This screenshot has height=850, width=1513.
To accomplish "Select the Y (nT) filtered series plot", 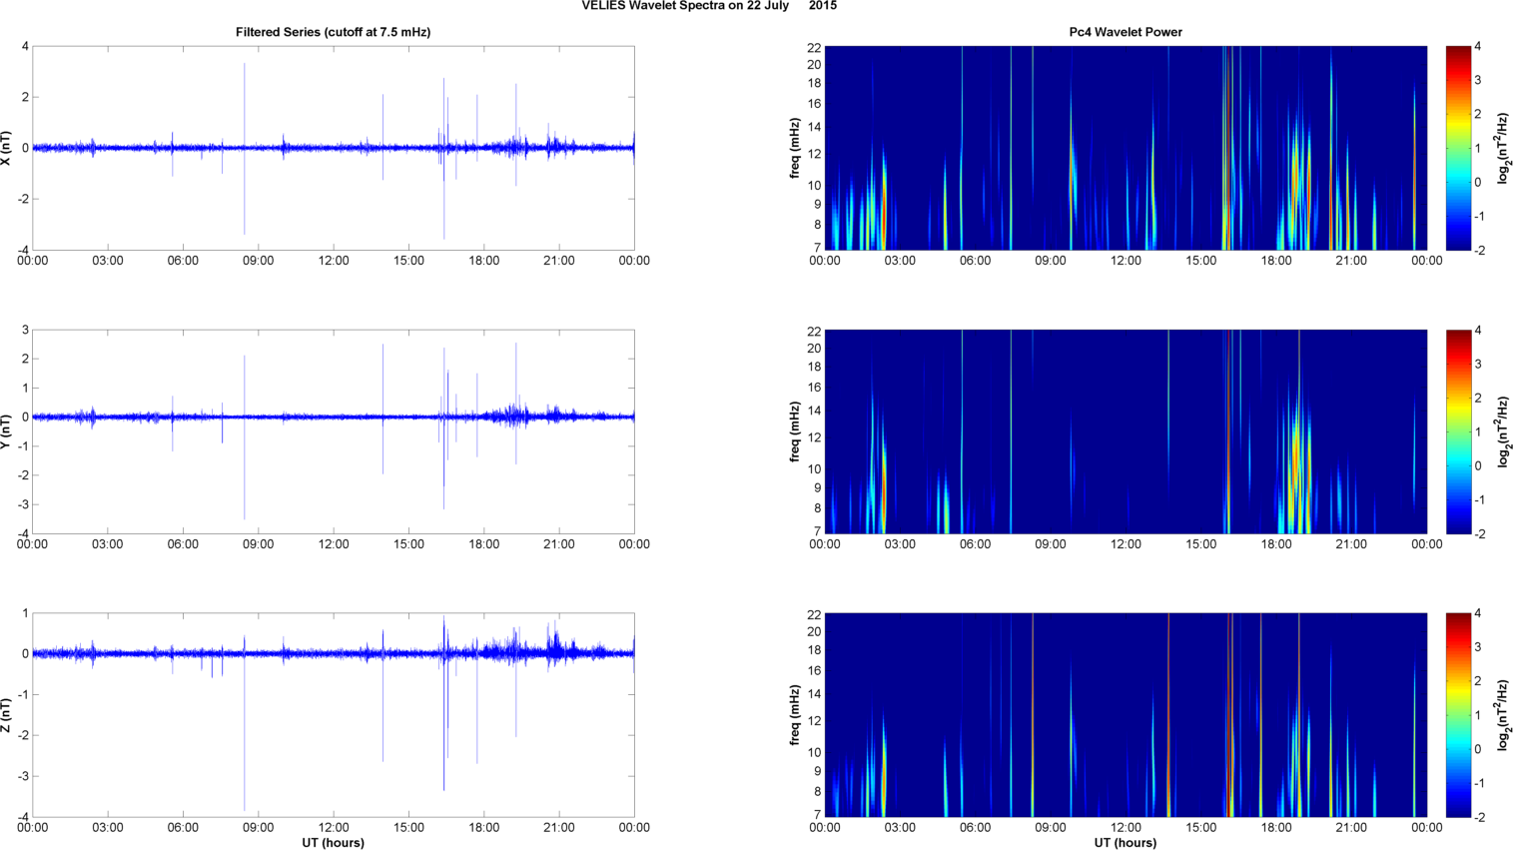I will click(334, 431).
